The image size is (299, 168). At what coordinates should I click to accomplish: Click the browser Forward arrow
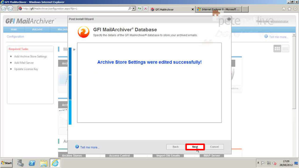(10, 8)
